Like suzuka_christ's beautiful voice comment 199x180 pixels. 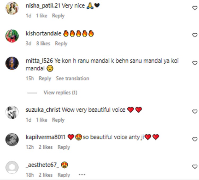point(195,112)
